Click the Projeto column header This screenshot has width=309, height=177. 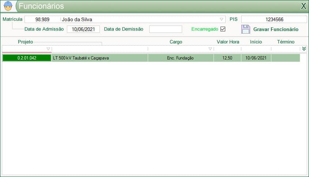(x=26, y=42)
